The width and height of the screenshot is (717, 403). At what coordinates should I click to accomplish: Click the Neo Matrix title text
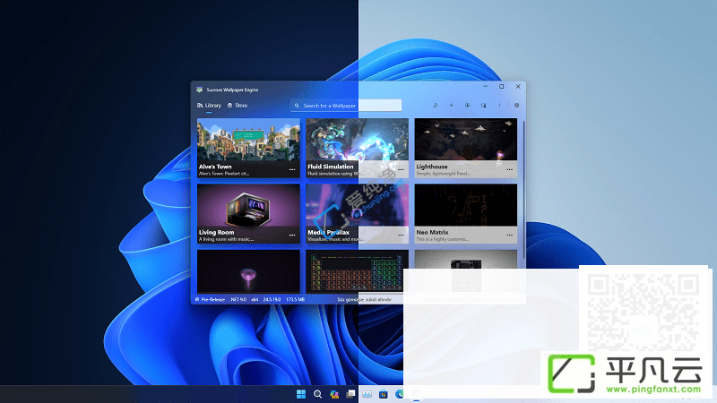tap(432, 233)
